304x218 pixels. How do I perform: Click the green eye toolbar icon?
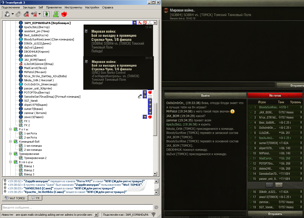46,14
